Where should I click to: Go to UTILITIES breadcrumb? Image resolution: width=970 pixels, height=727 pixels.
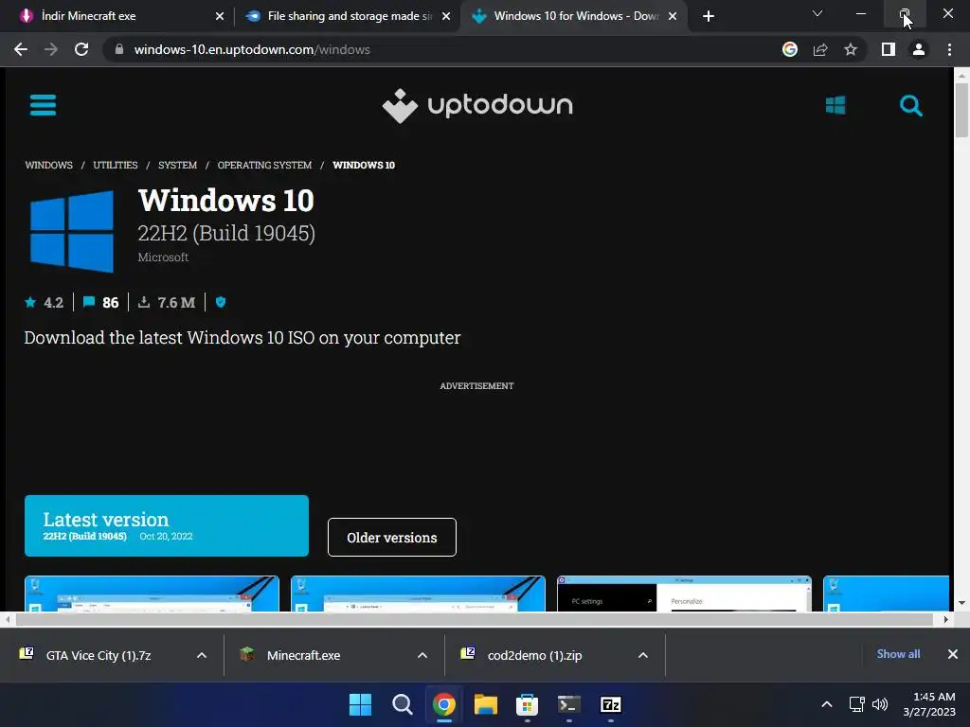115,165
